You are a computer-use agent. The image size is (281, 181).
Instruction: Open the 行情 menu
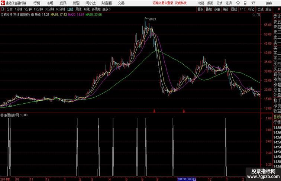[37, 3]
